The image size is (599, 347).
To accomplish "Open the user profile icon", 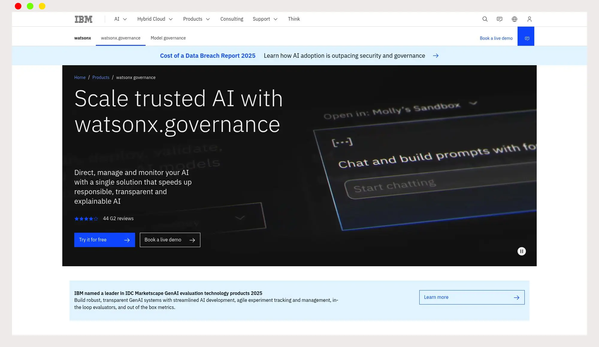I will point(529,19).
